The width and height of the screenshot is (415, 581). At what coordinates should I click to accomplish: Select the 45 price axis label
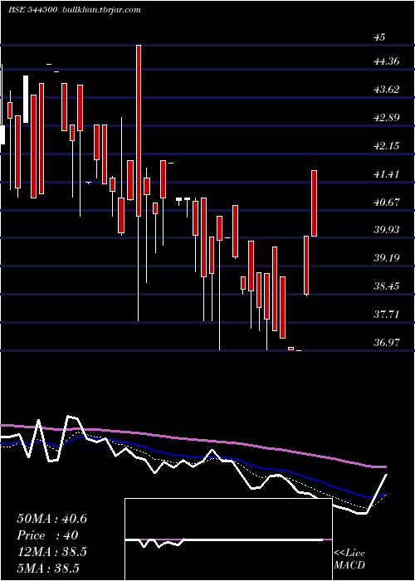380,37
